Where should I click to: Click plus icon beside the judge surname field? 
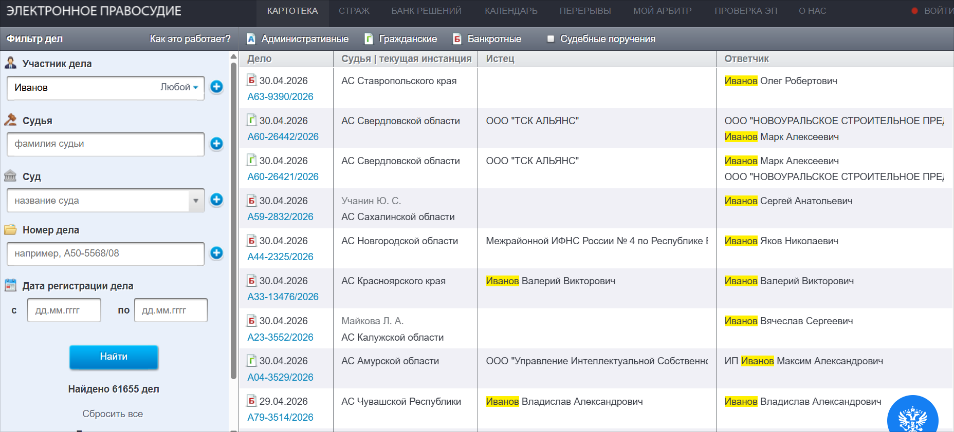click(216, 144)
